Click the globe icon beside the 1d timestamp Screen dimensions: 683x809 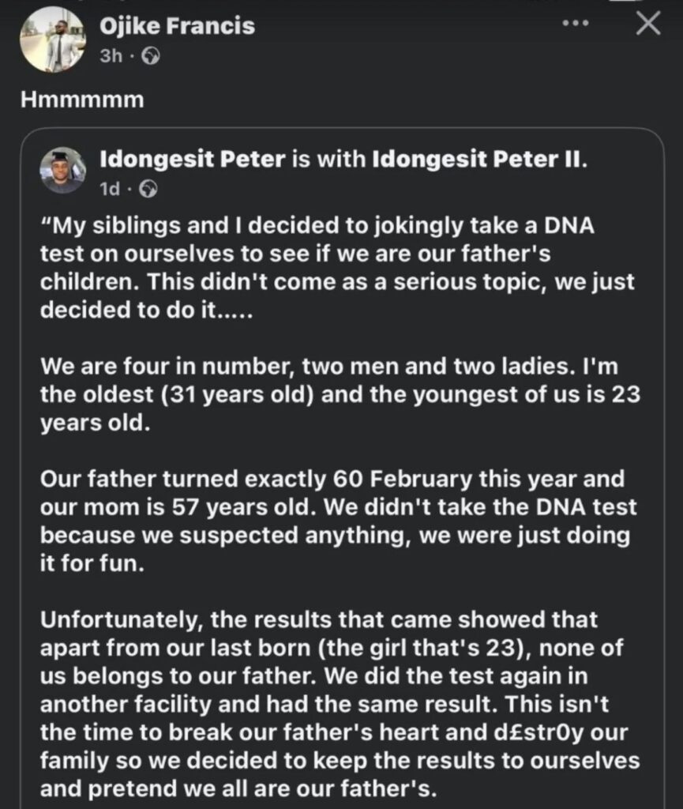click(x=148, y=190)
